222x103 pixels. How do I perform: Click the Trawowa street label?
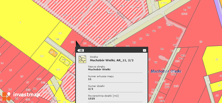click(x=111, y=42)
